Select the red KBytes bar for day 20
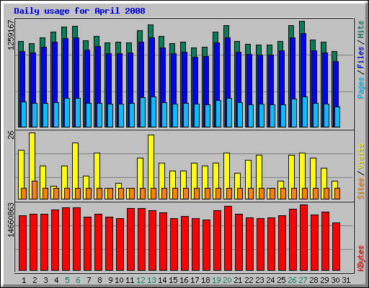The width and height of the screenshot is (369, 288). [x=228, y=238]
